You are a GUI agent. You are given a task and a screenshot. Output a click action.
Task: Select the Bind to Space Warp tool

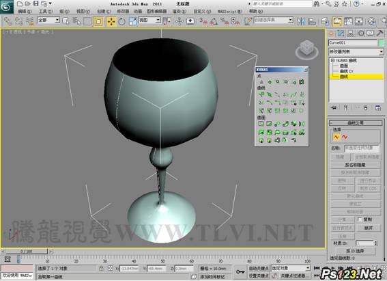pyautogui.click(x=30, y=21)
